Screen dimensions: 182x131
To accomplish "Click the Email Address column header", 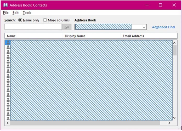I will tap(149, 36).
